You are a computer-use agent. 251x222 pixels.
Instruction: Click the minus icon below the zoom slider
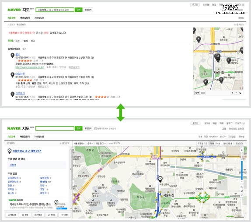[242, 182]
